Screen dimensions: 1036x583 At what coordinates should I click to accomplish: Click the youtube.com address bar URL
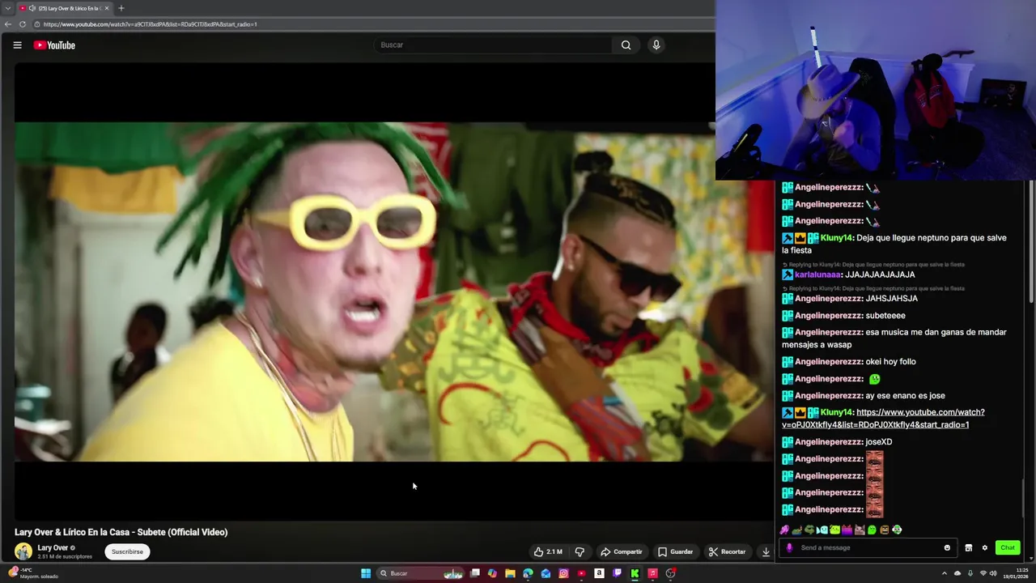coord(151,24)
